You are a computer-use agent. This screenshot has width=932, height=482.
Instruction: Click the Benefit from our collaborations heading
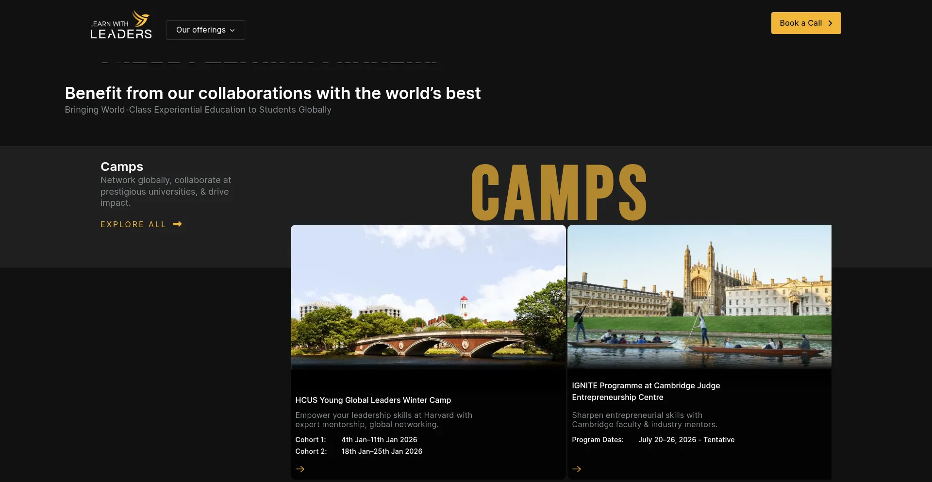[273, 93]
